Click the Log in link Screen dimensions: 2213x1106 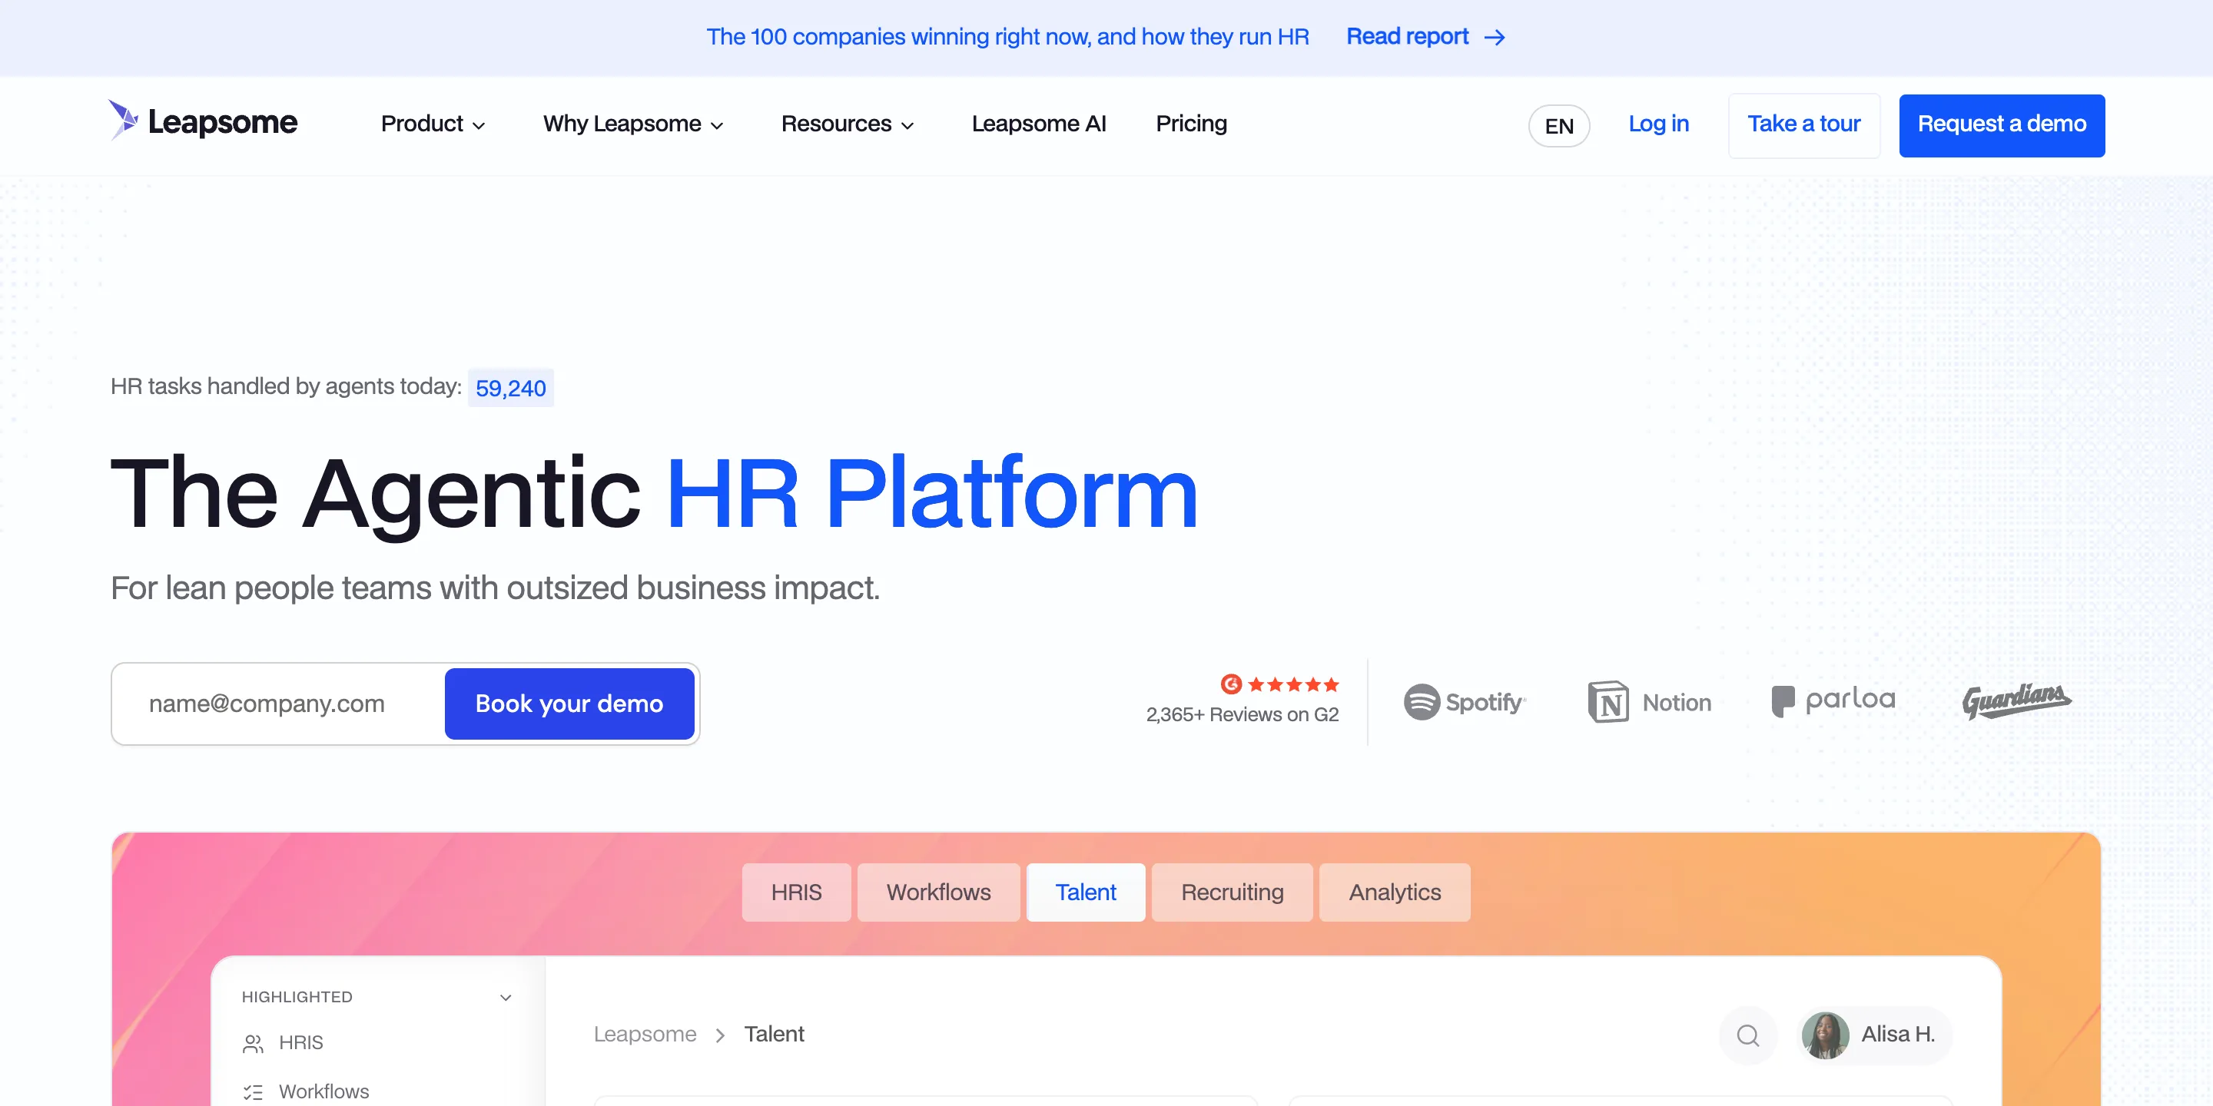pyautogui.click(x=1658, y=124)
